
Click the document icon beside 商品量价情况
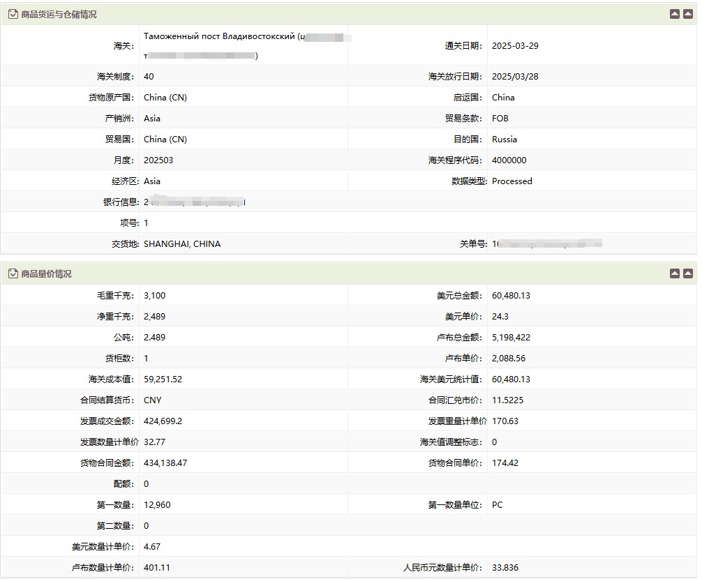[13, 273]
